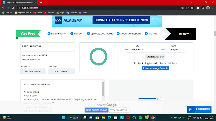Click the green uniqueness donut chart
The height and width of the screenshot is (121, 216).
(99, 56)
